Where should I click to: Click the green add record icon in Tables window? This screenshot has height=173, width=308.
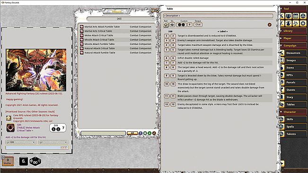[x=150, y=133]
